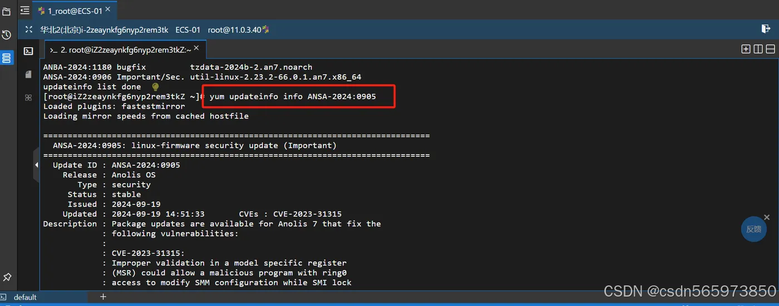
Task: Open the terminal panel icon
Action: click(28, 51)
